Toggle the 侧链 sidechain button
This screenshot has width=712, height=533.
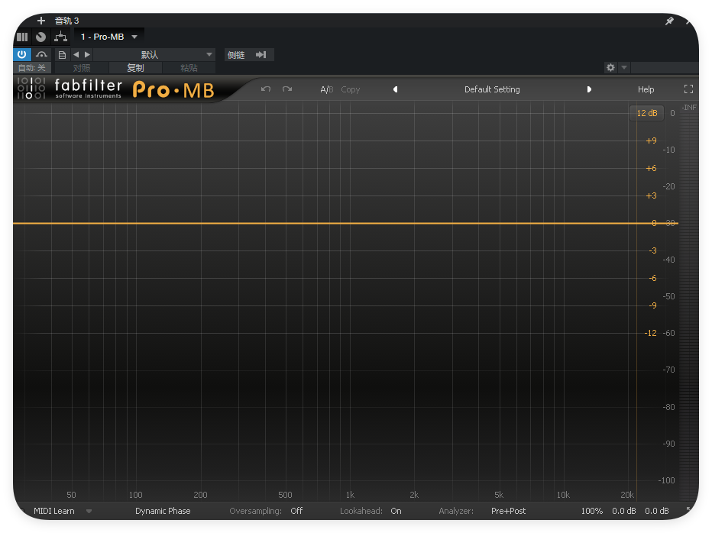coord(236,55)
